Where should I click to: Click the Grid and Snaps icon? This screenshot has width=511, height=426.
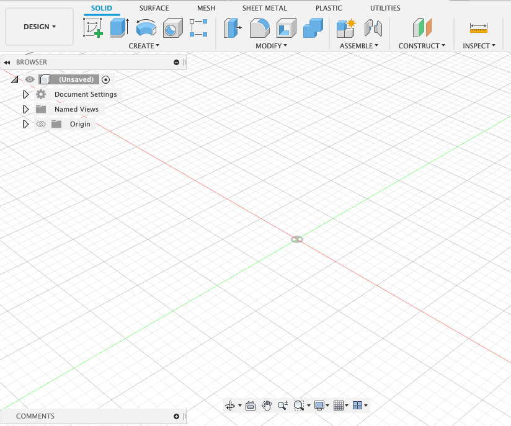(x=339, y=406)
